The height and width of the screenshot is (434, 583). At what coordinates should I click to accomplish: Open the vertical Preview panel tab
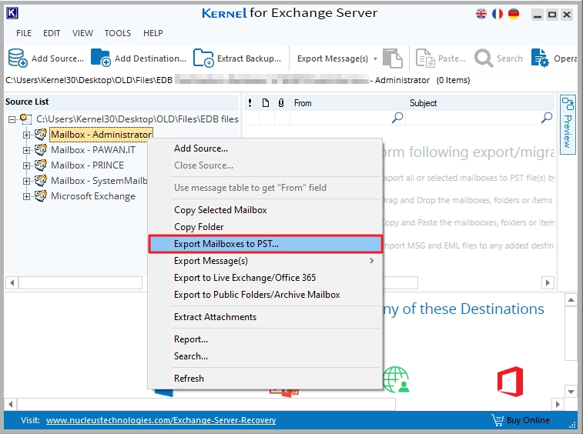coord(568,123)
